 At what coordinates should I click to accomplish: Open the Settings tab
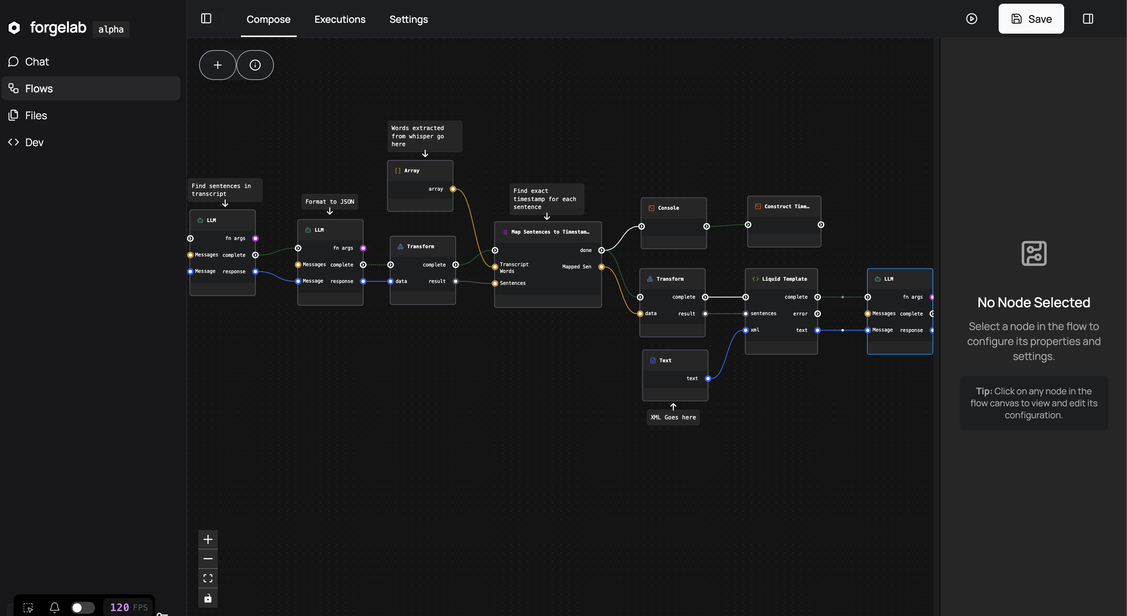pos(408,19)
